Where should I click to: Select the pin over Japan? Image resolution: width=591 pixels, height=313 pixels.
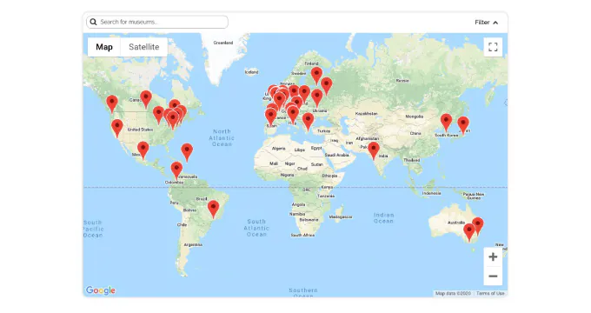pos(463,125)
